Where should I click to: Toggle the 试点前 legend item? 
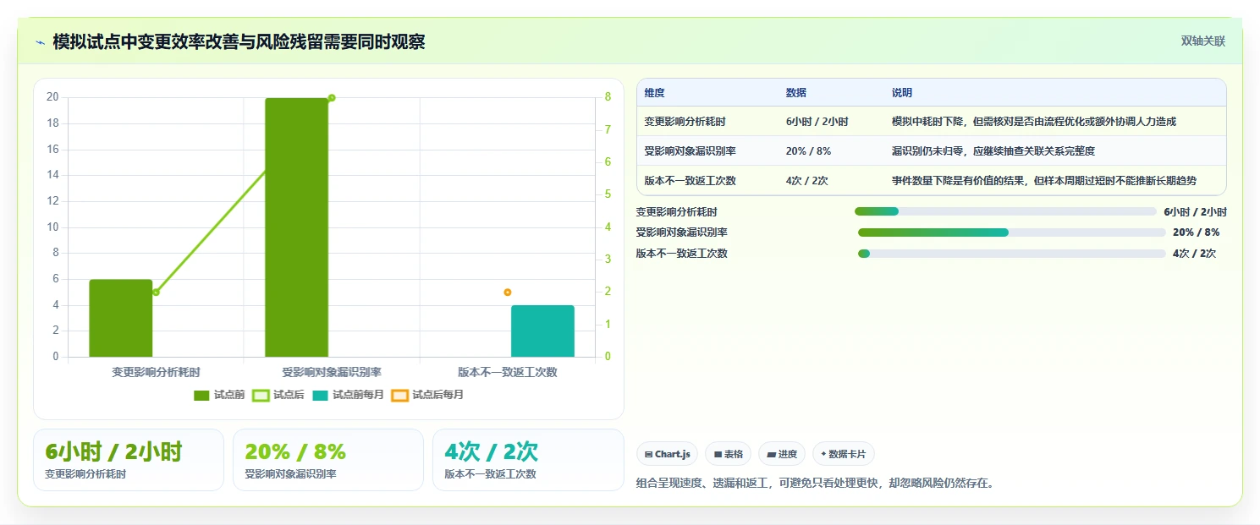click(x=219, y=395)
